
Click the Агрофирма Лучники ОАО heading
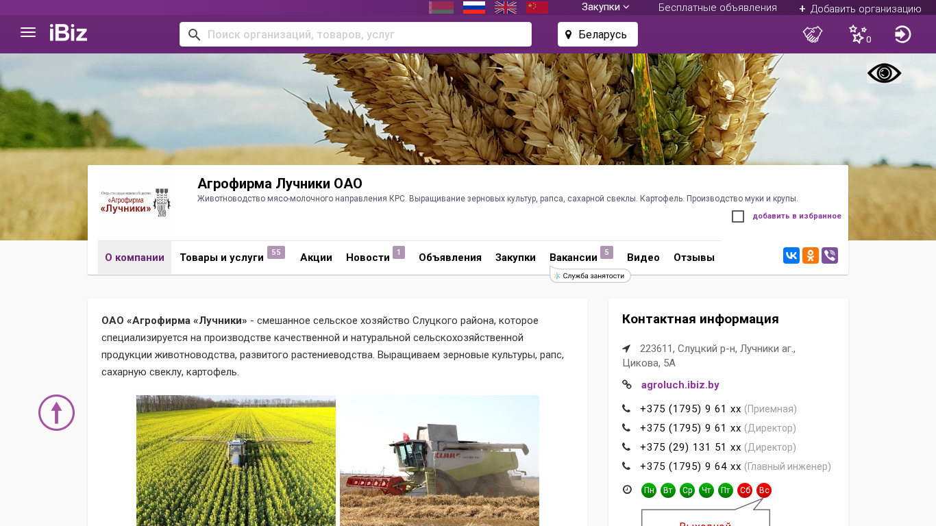(x=280, y=184)
